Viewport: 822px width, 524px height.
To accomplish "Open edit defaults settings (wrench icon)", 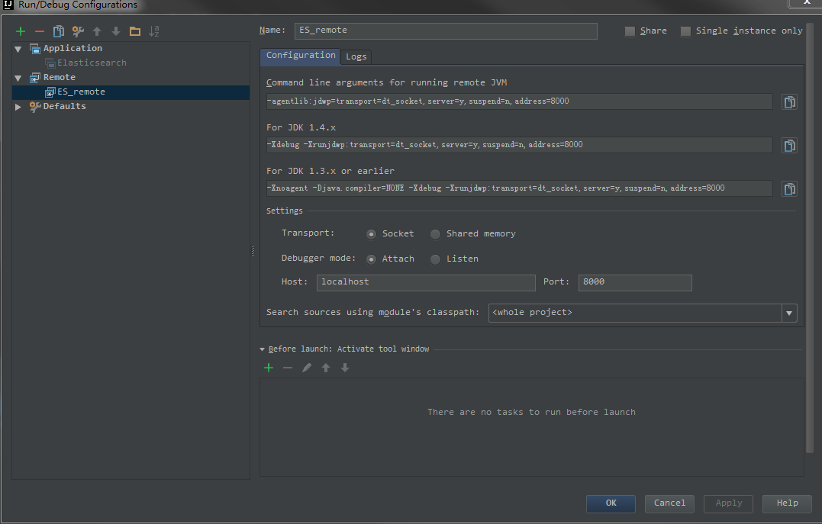I will [77, 31].
